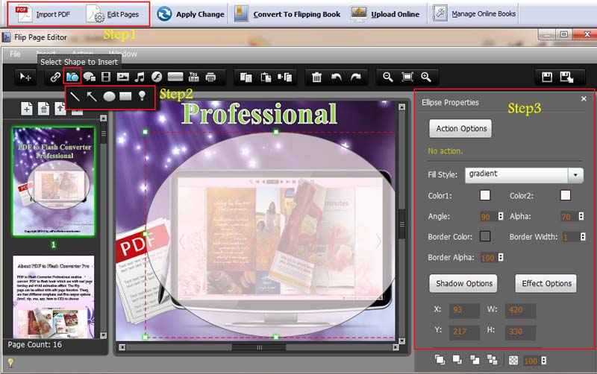Open the blue shape insert tool
Viewport: 597px width, 374px height.
[72, 77]
